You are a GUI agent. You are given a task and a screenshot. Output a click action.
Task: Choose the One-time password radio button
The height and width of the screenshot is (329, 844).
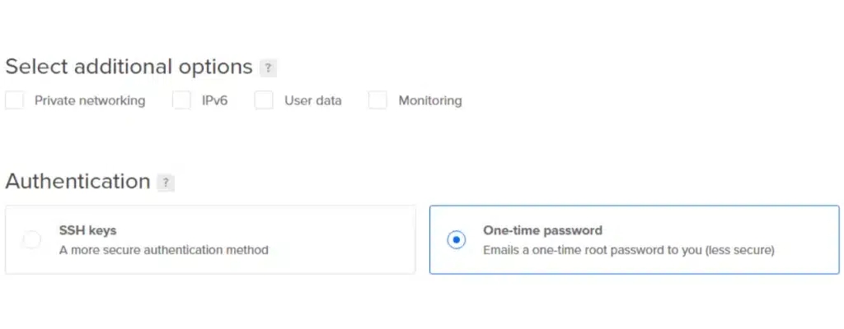coord(456,240)
